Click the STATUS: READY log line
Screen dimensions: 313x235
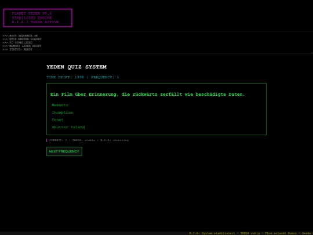point(17,49)
